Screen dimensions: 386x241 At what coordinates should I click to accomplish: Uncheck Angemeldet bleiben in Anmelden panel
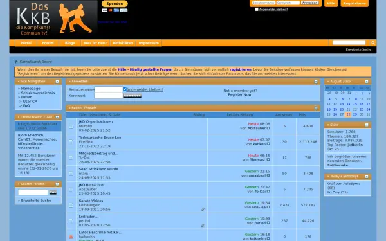pos(125,89)
